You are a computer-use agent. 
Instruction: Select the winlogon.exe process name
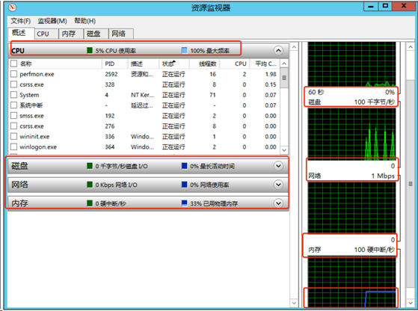[x=38, y=147]
